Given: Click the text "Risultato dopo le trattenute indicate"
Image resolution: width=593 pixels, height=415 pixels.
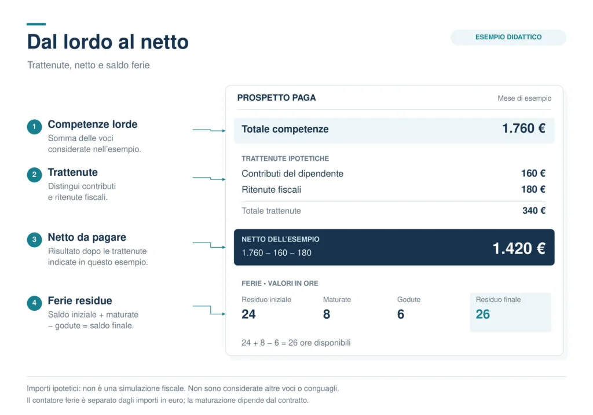Looking at the screenshot, I should (97, 256).
